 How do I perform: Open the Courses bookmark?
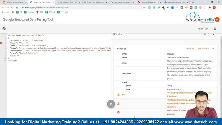pyautogui.click(x=29, y=12)
